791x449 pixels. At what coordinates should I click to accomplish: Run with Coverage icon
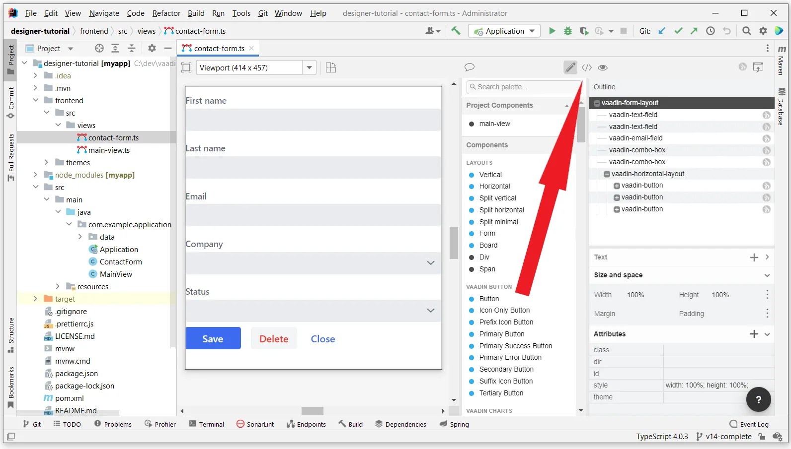tap(584, 31)
